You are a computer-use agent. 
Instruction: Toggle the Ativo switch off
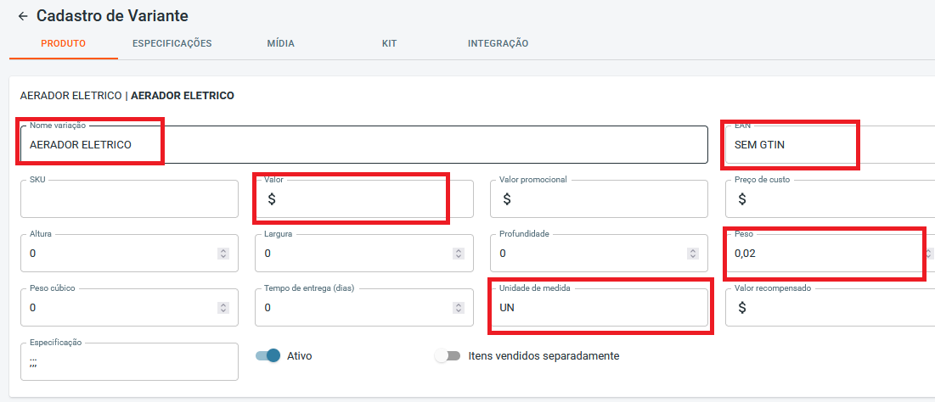tap(268, 356)
